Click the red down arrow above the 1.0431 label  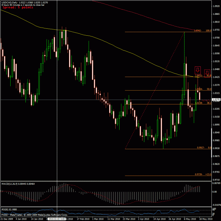tap(198, 70)
